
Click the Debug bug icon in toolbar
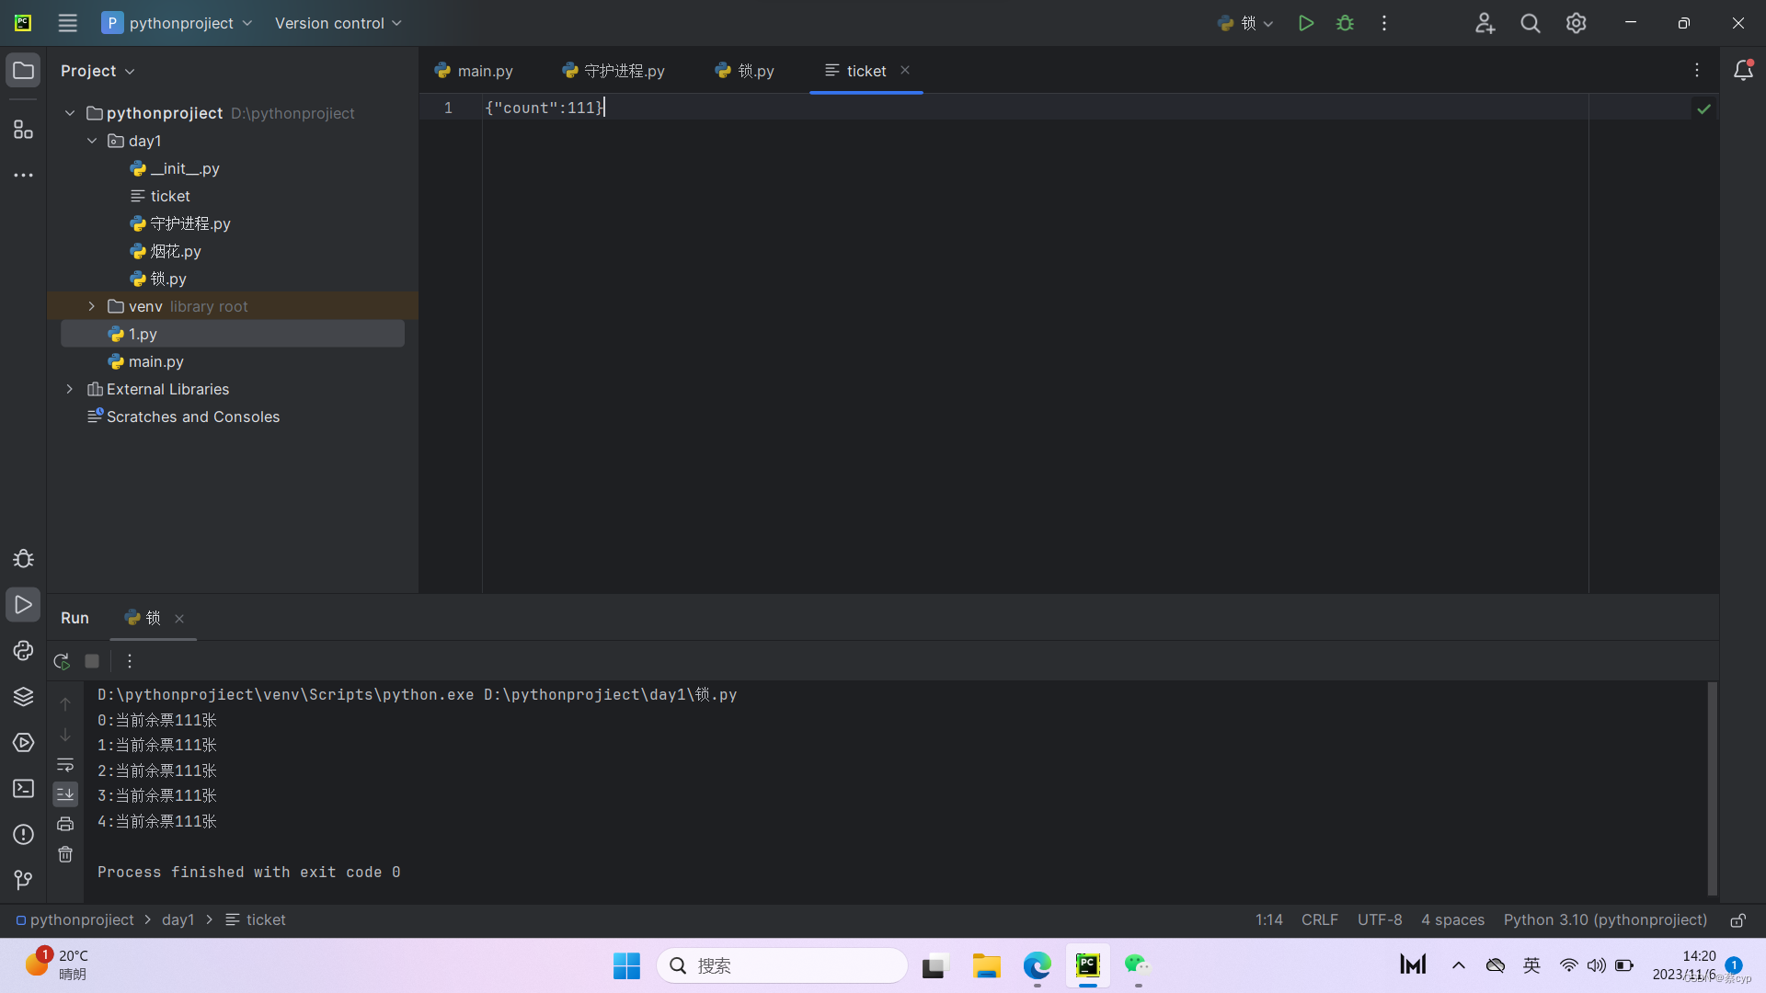(x=1345, y=23)
